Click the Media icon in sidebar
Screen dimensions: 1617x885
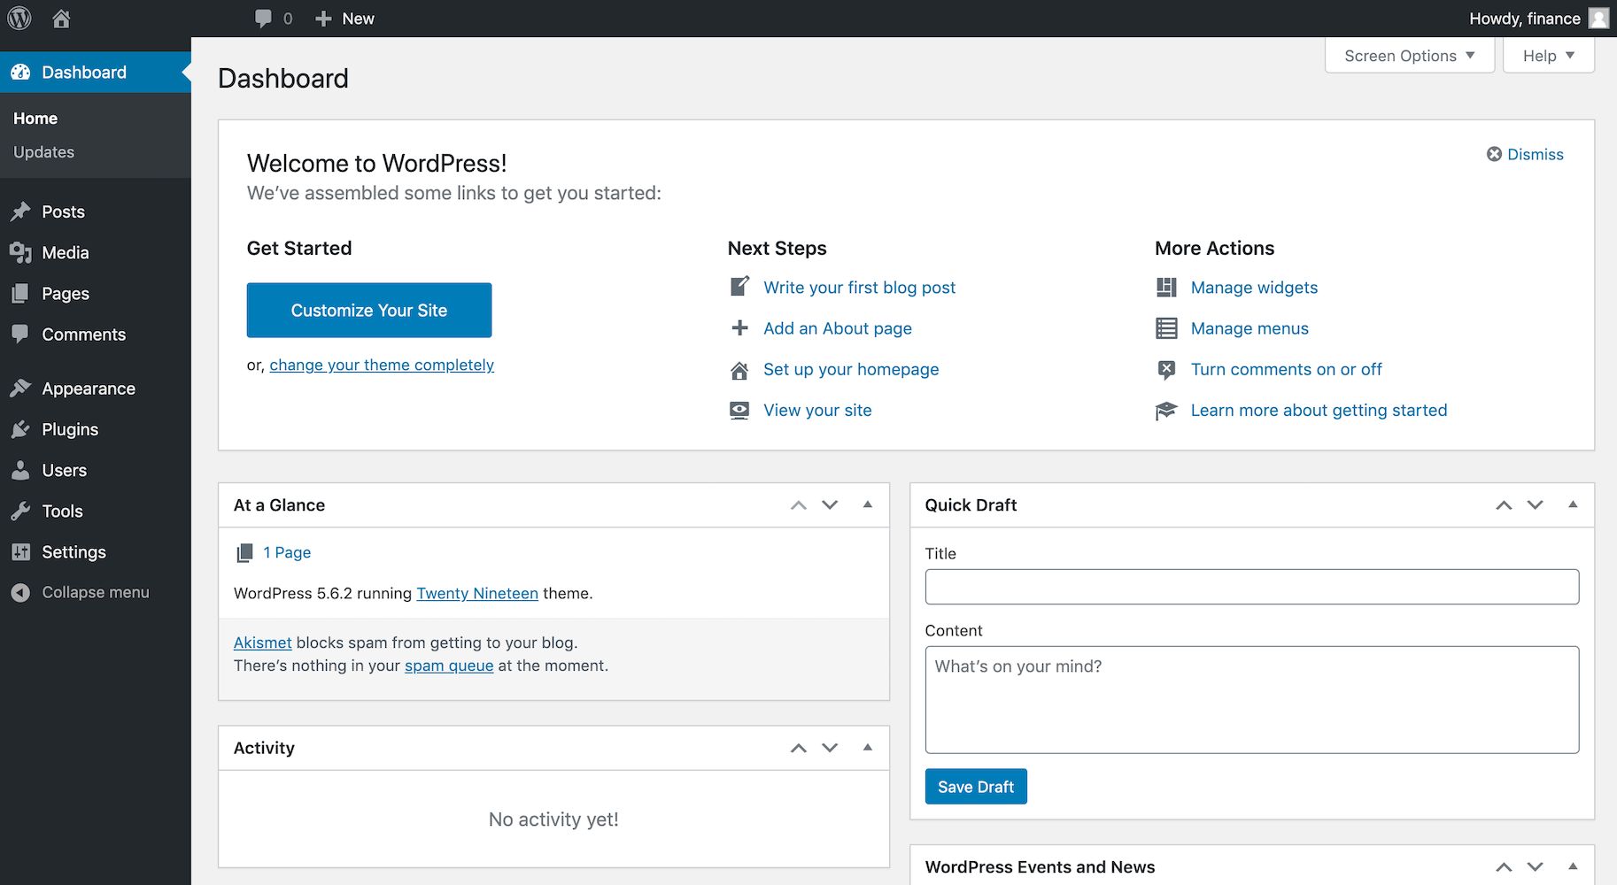pos(20,252)
